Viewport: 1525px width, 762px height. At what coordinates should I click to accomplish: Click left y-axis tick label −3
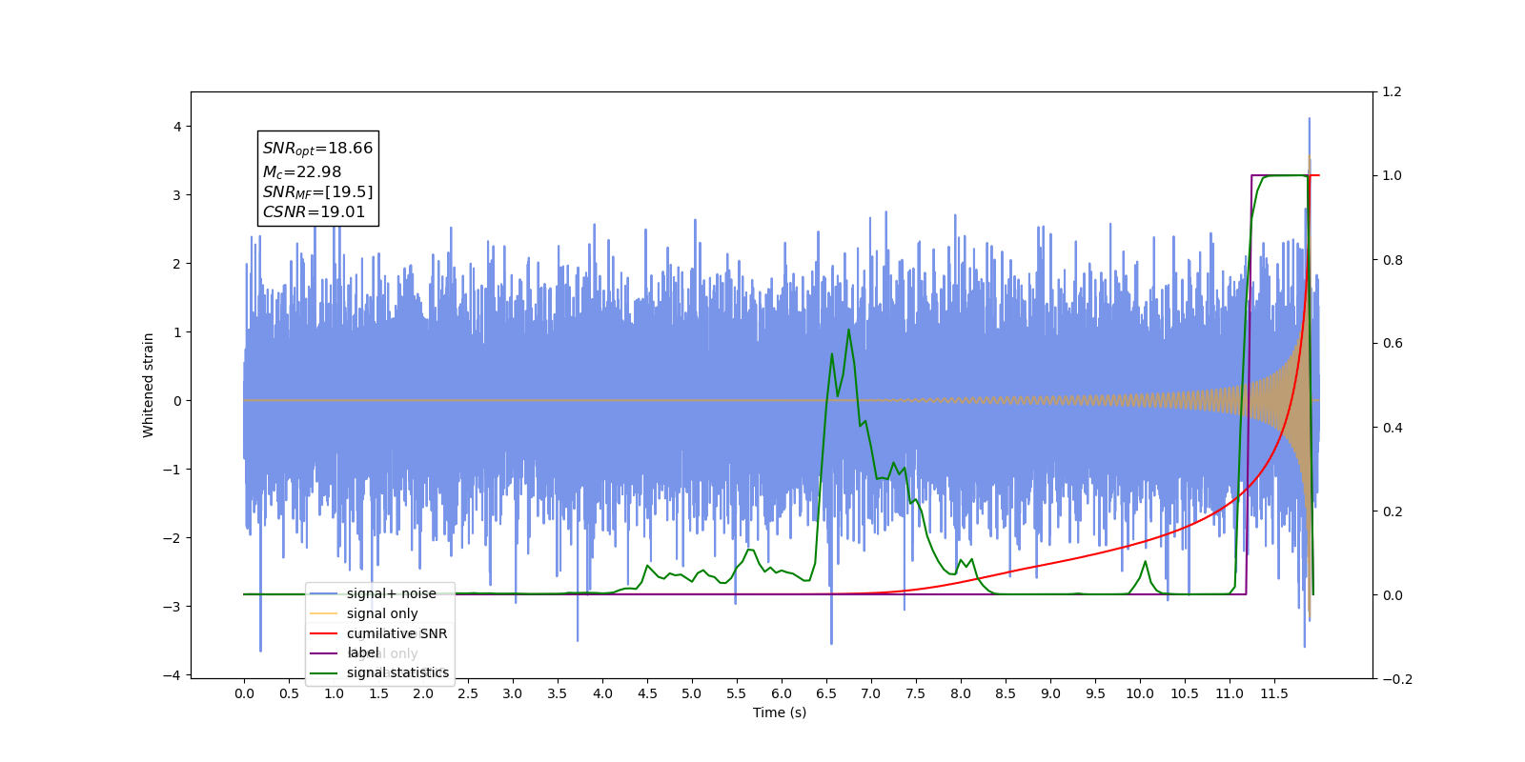pyautogui.click(x=171, y=607)
